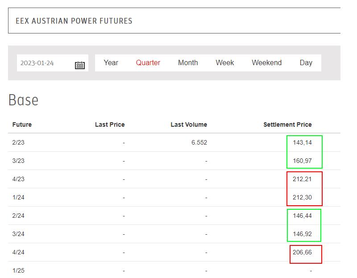This screenshot has width=357, height=278.
Task: Click the Last Volume column header
Action: (x=189, y=124)
